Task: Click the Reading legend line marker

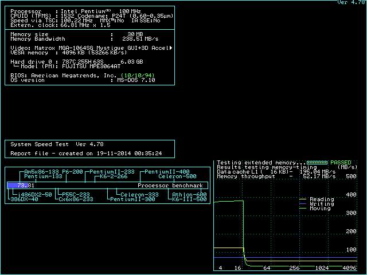Action: coord(303,199)
